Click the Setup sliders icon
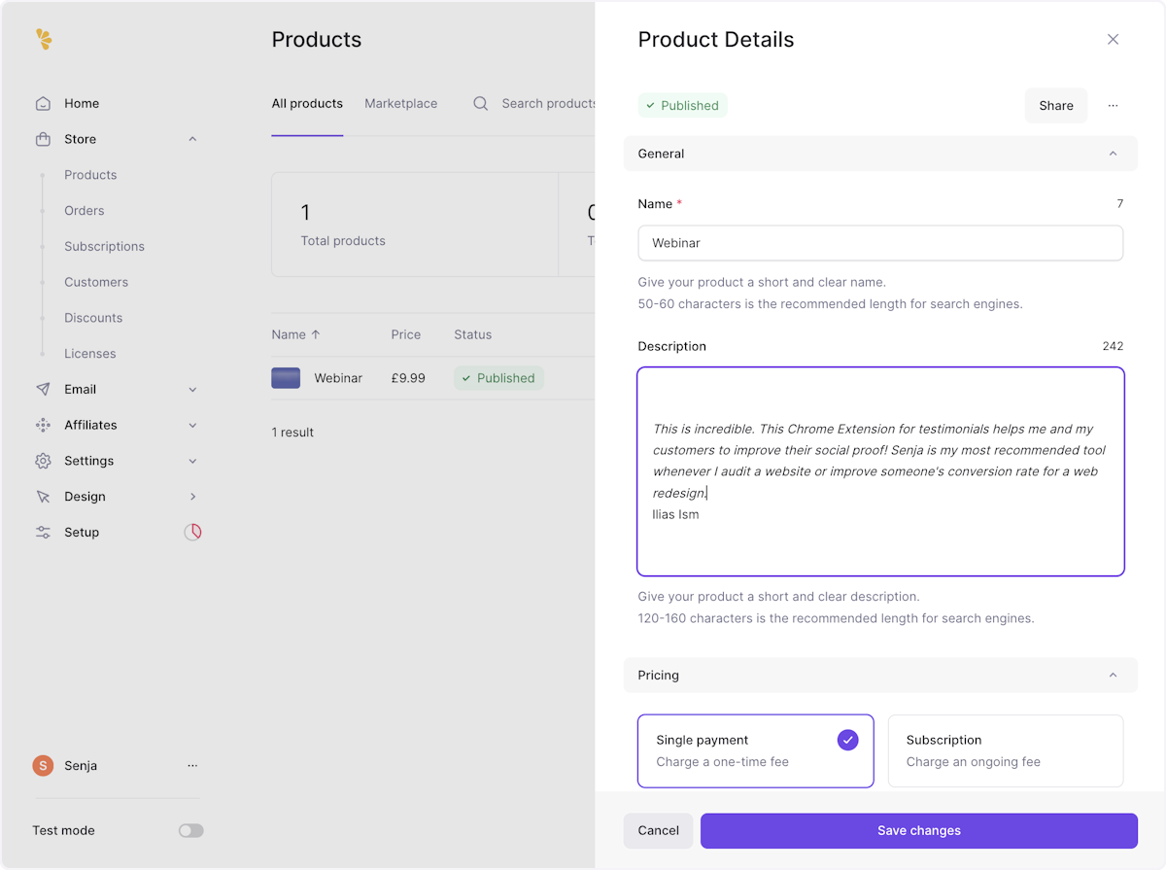Screen dimensions: 1166x870 click(x=43, y=533)
